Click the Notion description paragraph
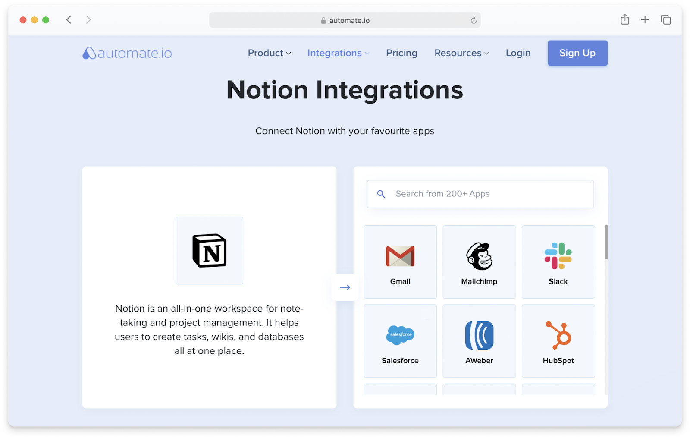The height and width of the screenshot is (438, 690). coord(210,330)
